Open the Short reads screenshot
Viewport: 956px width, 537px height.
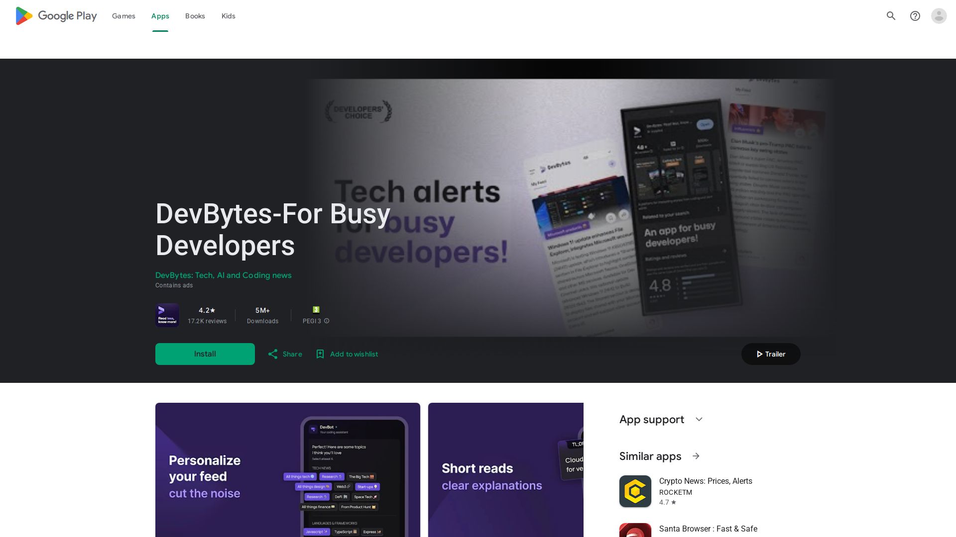coord(506,470)
